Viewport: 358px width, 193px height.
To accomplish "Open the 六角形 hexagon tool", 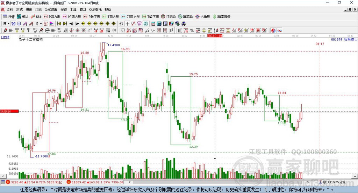I will point(203,17).
